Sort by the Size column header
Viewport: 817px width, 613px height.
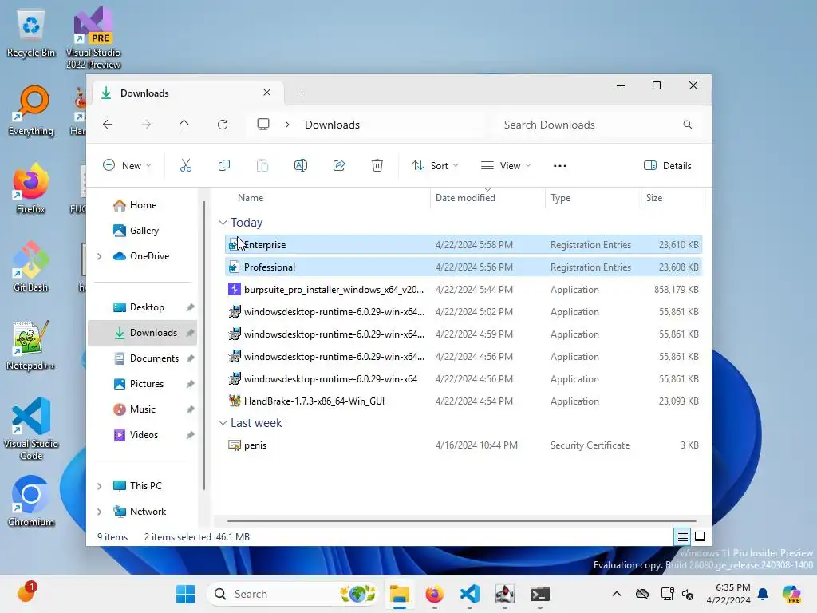tap(654, 198)
